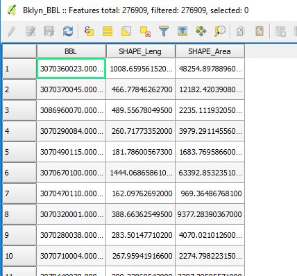Click BBL cell 3070280038.000…

[x=71, y=235]
